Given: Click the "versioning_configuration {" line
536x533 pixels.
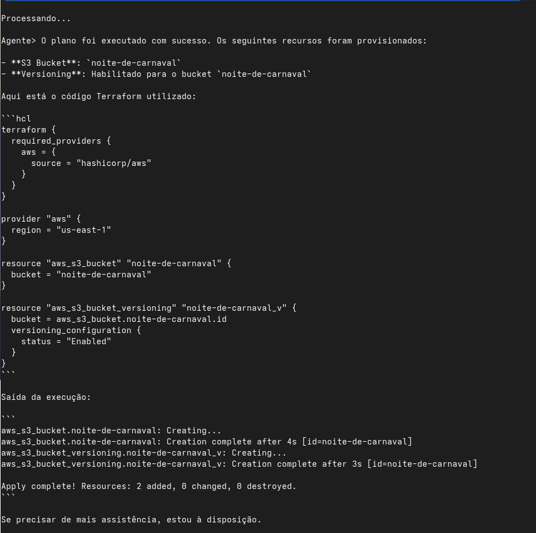Looking at the screenshot, I should tap(76, 330).
